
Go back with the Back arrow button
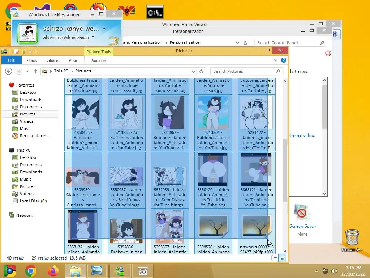[x=9, y=71]
